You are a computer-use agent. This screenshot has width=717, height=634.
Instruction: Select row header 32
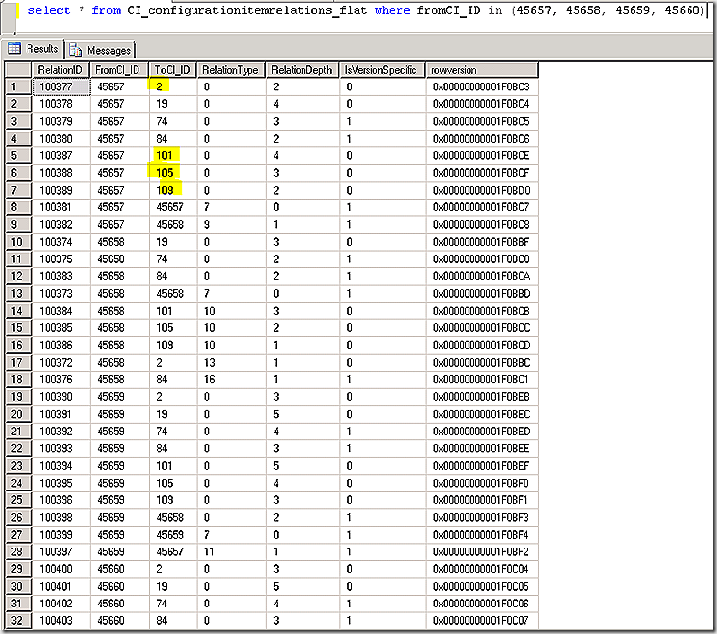pyautogui.click(x=19, y=620)
